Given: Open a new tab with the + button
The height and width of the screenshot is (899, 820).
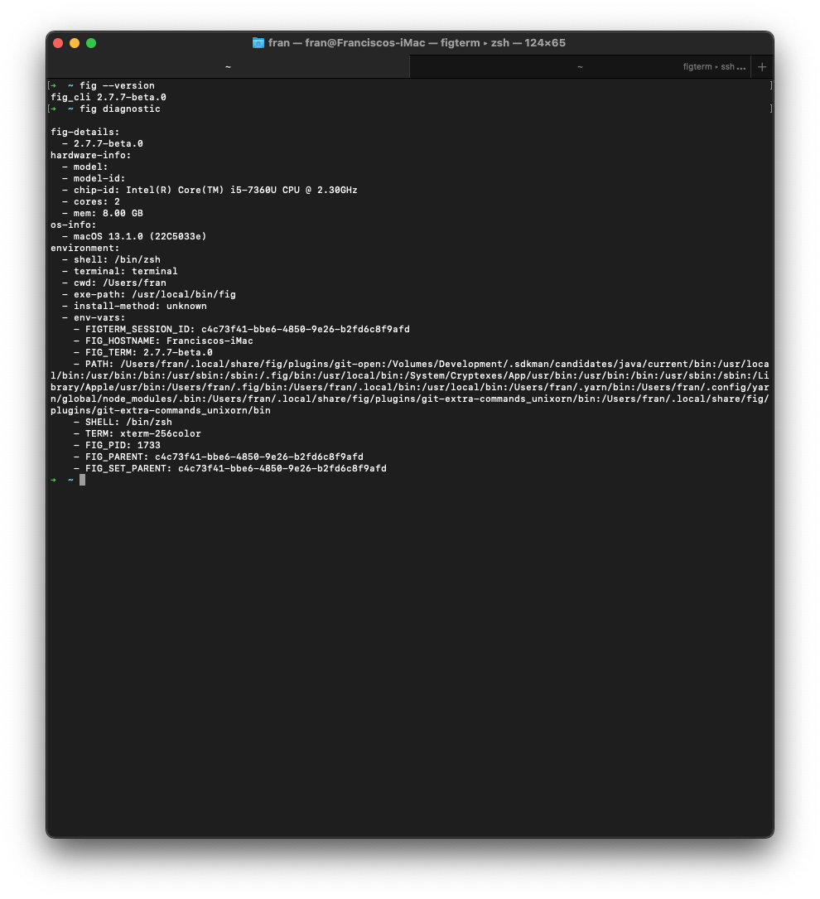Looking at the screenshot, I should coord(762,66).
